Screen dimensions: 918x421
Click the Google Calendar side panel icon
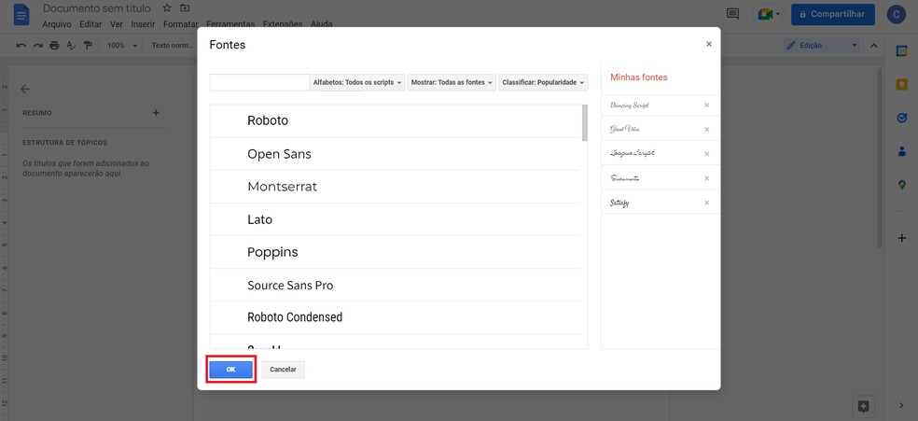[x=901, y=50]
